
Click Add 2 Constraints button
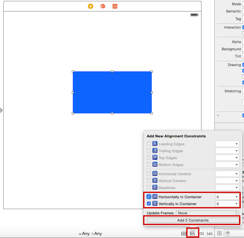tap(193, 220)
